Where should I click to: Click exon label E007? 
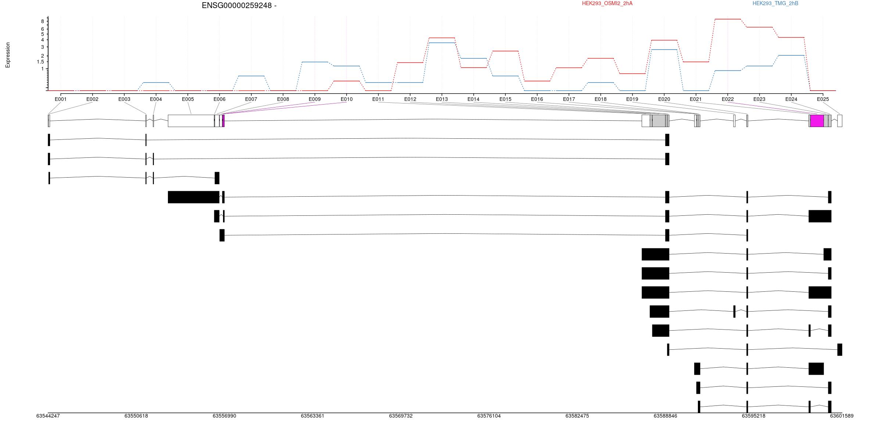pos(251,99)
